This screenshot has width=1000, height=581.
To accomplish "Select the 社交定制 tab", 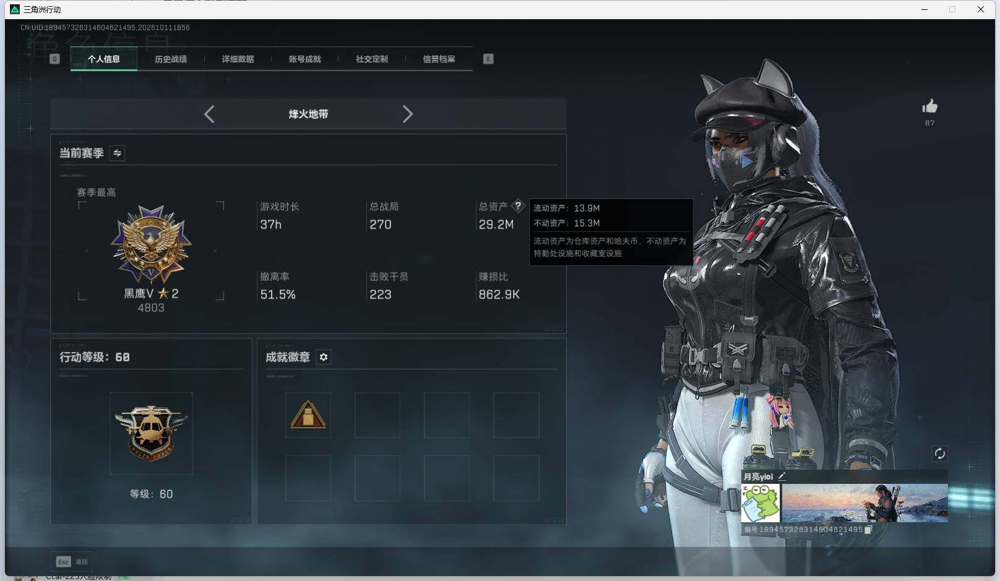I will (372, 59).
